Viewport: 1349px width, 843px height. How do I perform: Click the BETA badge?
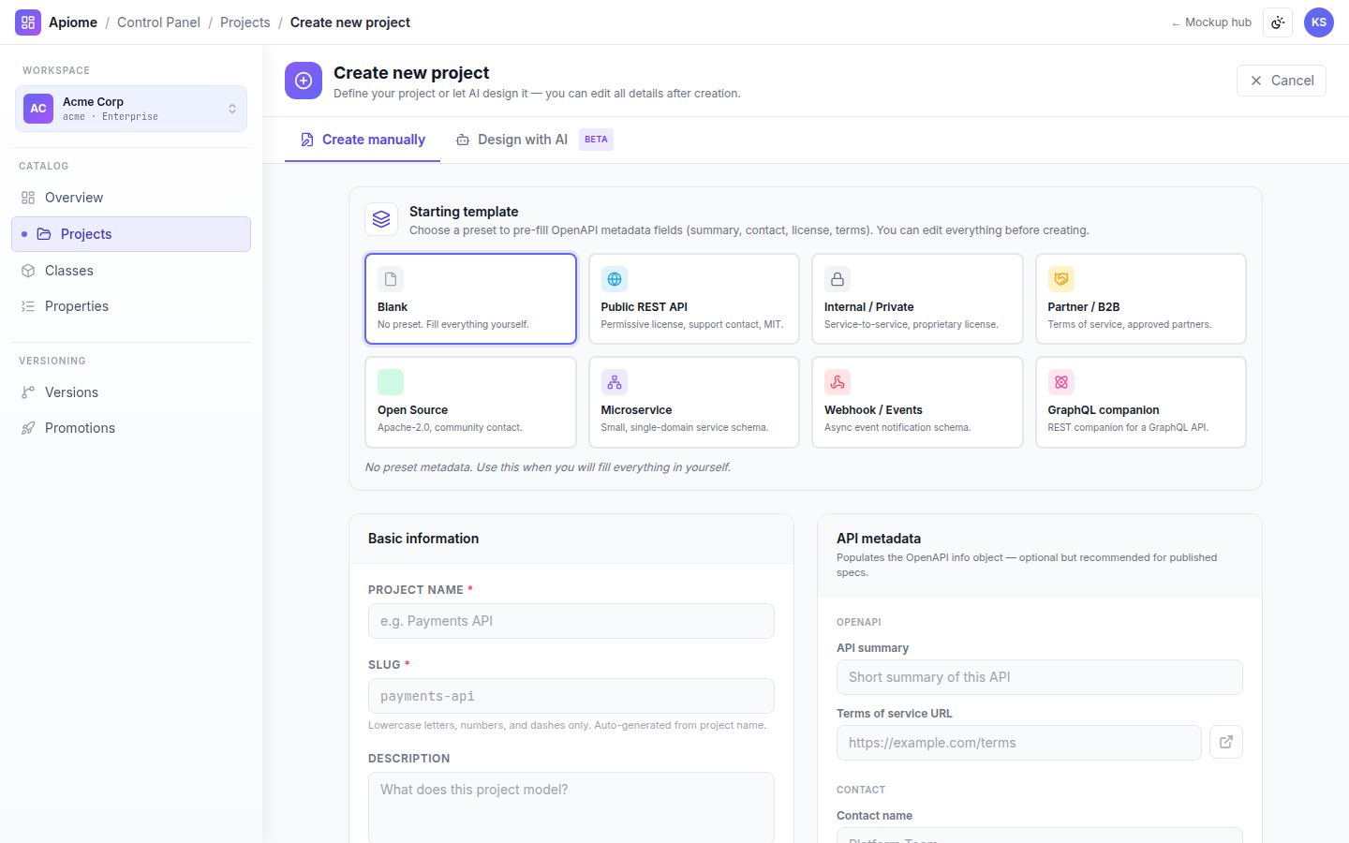pyautogui.click(x=596, y=140)
